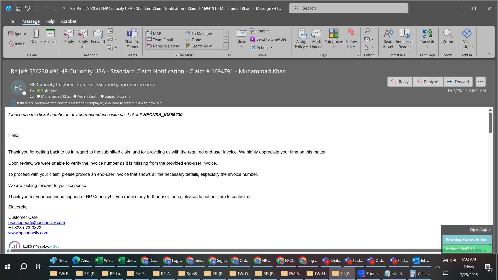This screenshot has width=498, height=280.
Task: Open the Calculator taskbar item
Action: (420, 274)
